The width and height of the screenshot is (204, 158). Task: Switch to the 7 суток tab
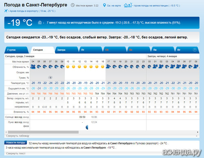[11, 50]
